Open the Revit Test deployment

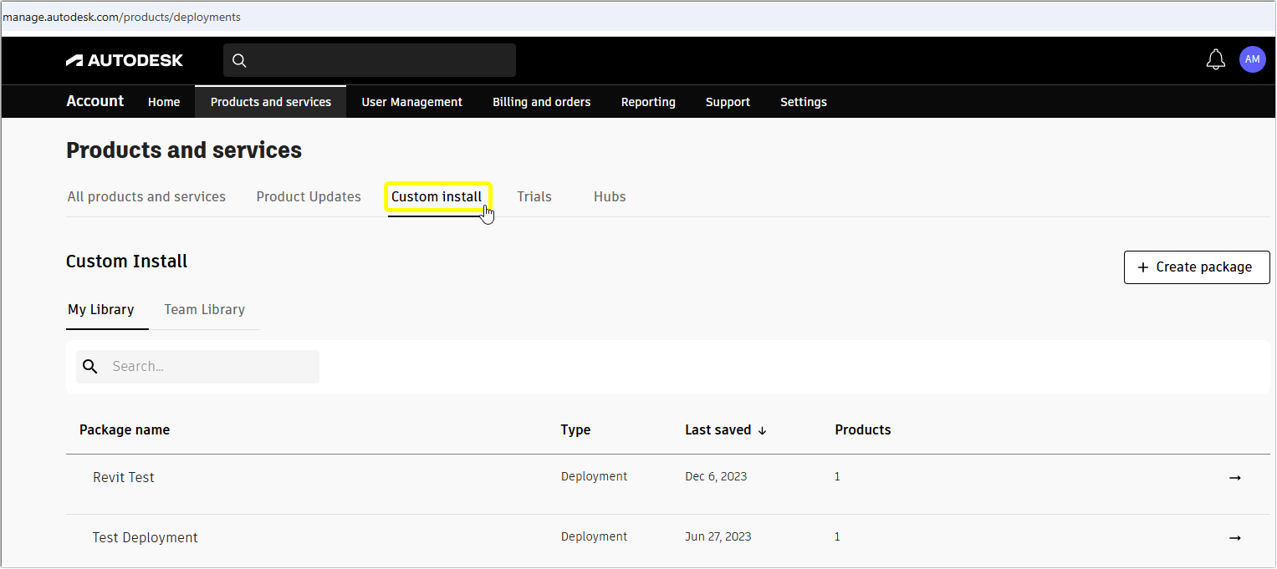point(123,477)
